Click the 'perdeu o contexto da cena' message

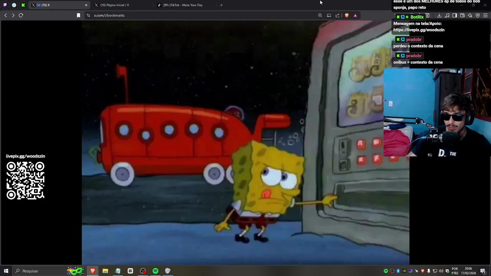click(418, 46)
